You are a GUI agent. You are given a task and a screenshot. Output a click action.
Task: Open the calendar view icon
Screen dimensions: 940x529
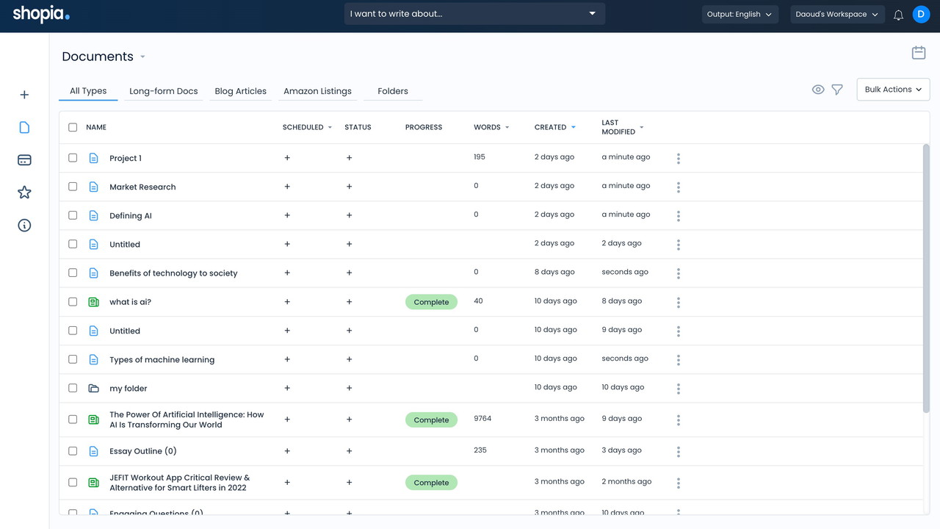(x=918, y=52)
